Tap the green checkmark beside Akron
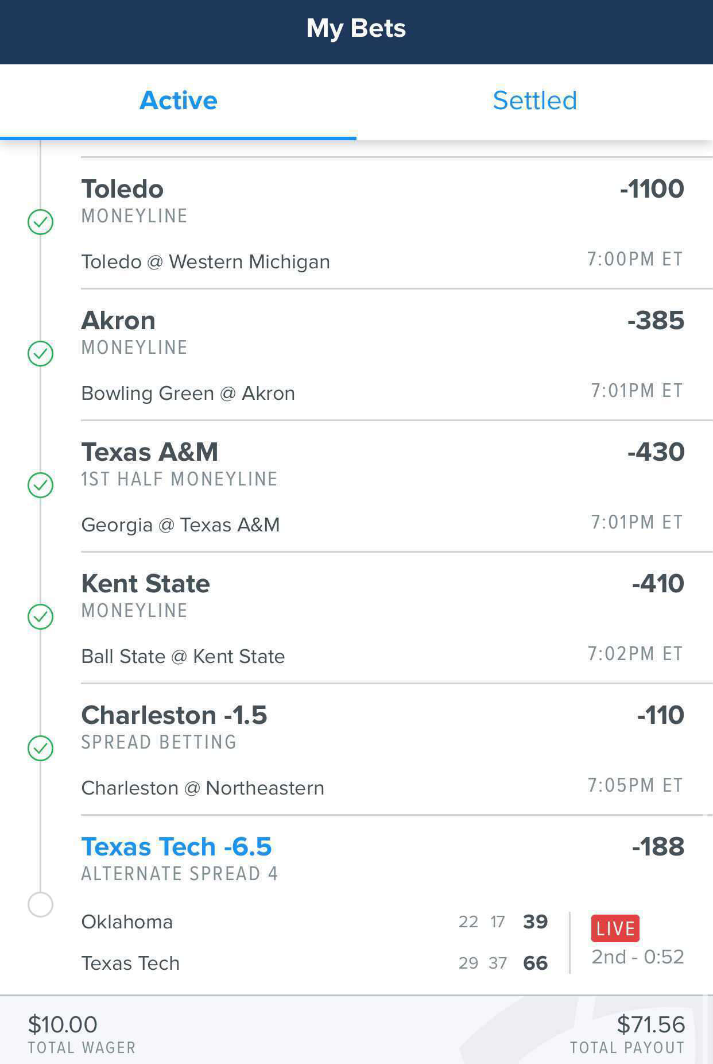The height and width of the screenshot is (1064, 713). 41,353
